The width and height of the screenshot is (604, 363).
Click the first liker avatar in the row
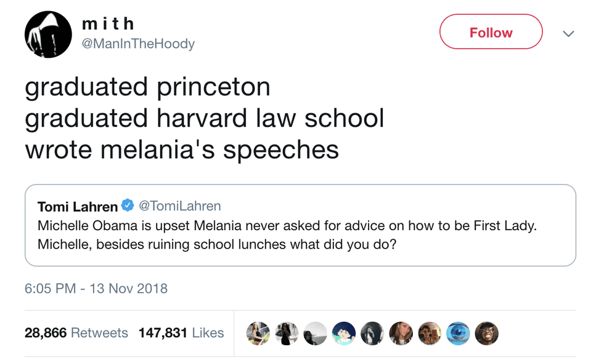pos(258,333)
